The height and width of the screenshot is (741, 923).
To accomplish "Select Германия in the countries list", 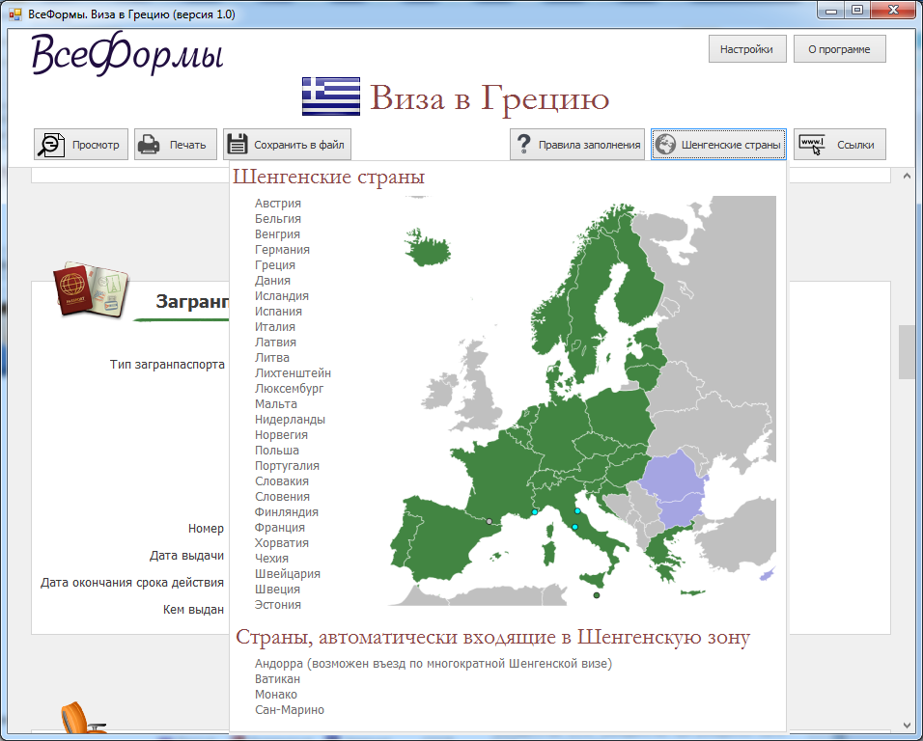I will [x=282, y=250].
